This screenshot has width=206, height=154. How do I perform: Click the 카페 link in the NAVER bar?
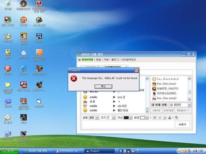(106, 60)
